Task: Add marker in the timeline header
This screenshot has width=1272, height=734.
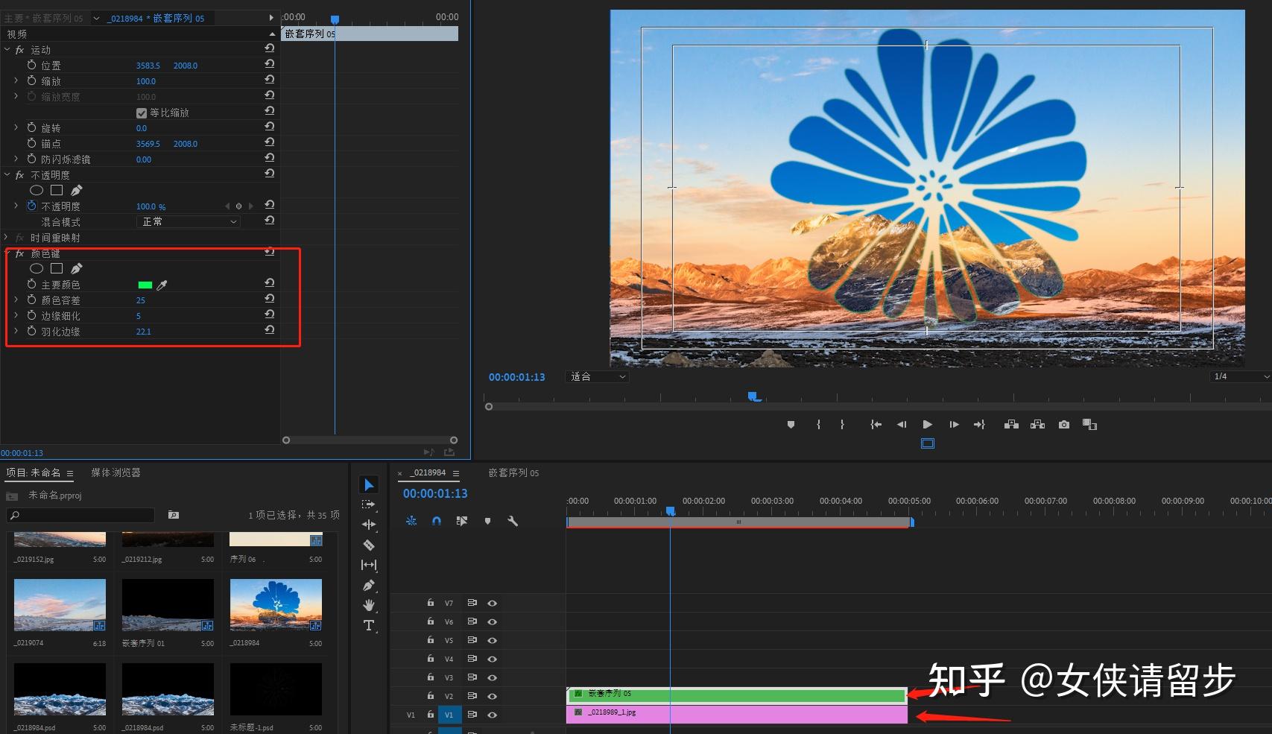Action: [x=487, y=521]
